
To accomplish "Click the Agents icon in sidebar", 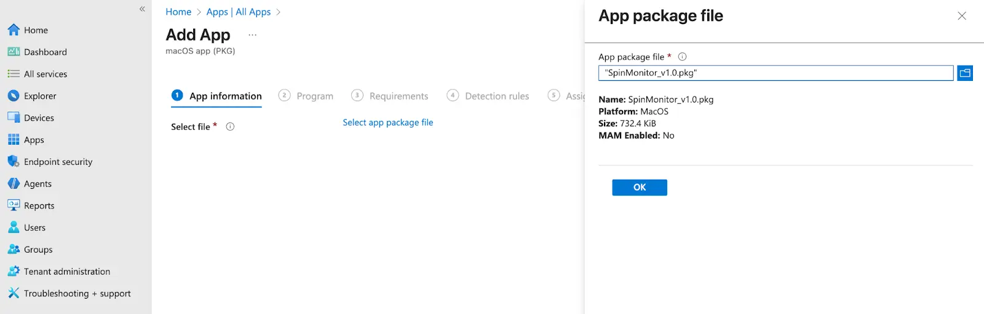I will (x=14, y=183).
